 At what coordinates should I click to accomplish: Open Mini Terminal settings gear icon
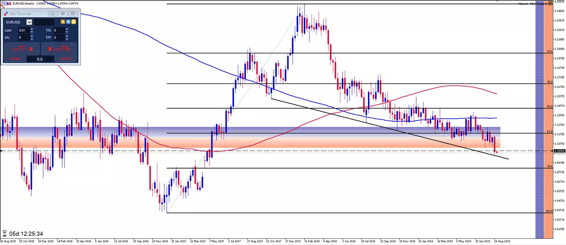tap(68, 22)
